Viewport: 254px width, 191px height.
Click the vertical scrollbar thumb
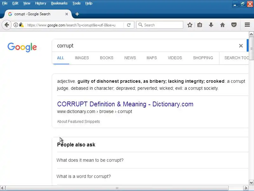point(251,49)
